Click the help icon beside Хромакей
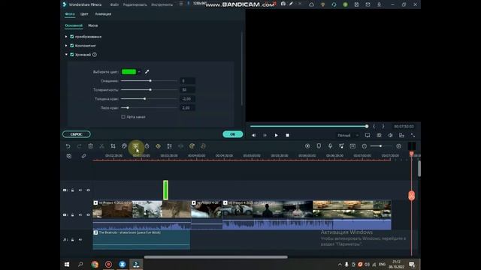 click(95, 55)
